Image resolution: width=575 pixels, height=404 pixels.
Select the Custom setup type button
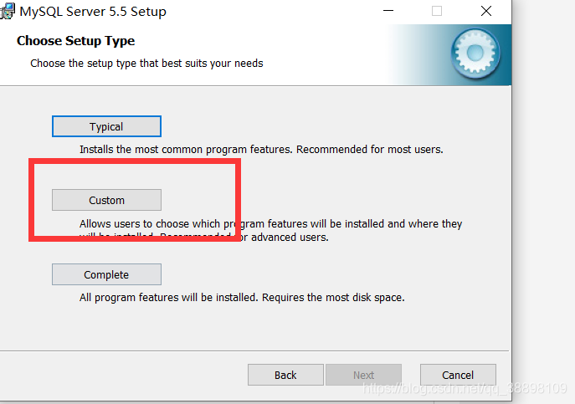point(106,200)
